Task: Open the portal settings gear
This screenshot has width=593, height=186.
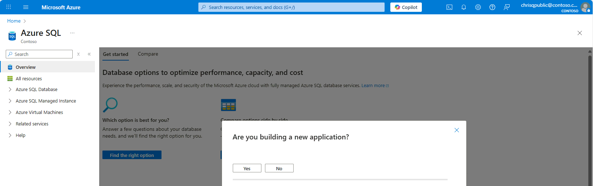Action: click(x=478, y=7)
